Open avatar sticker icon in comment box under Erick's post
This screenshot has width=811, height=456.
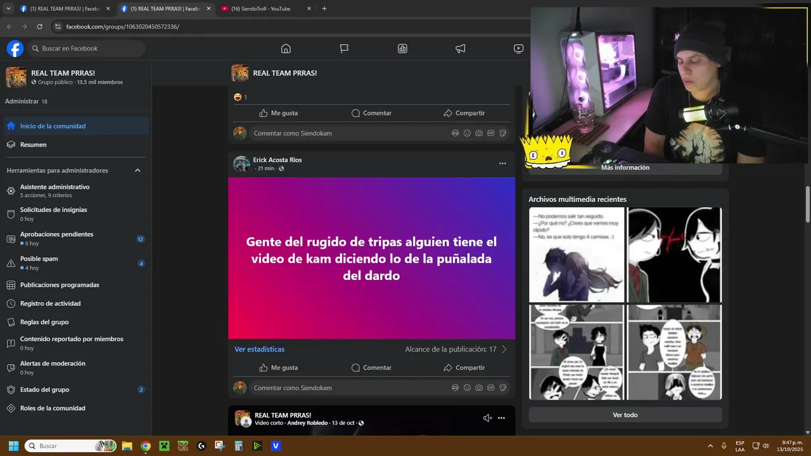pyautogui.click(x=455, y=388)
